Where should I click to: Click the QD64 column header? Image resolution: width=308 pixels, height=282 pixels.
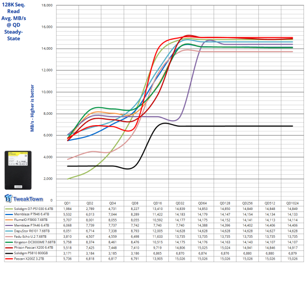(x=202, y=203)
